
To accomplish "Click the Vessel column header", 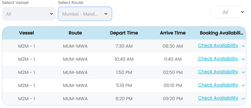I will pyautogui.click(x=26, y=33).
